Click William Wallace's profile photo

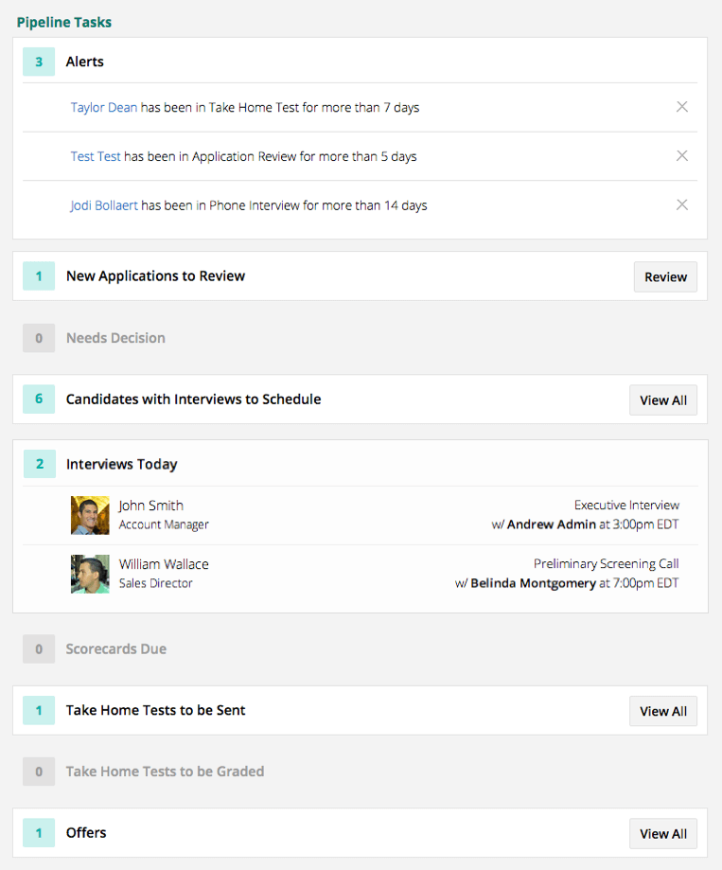[90, 574]
